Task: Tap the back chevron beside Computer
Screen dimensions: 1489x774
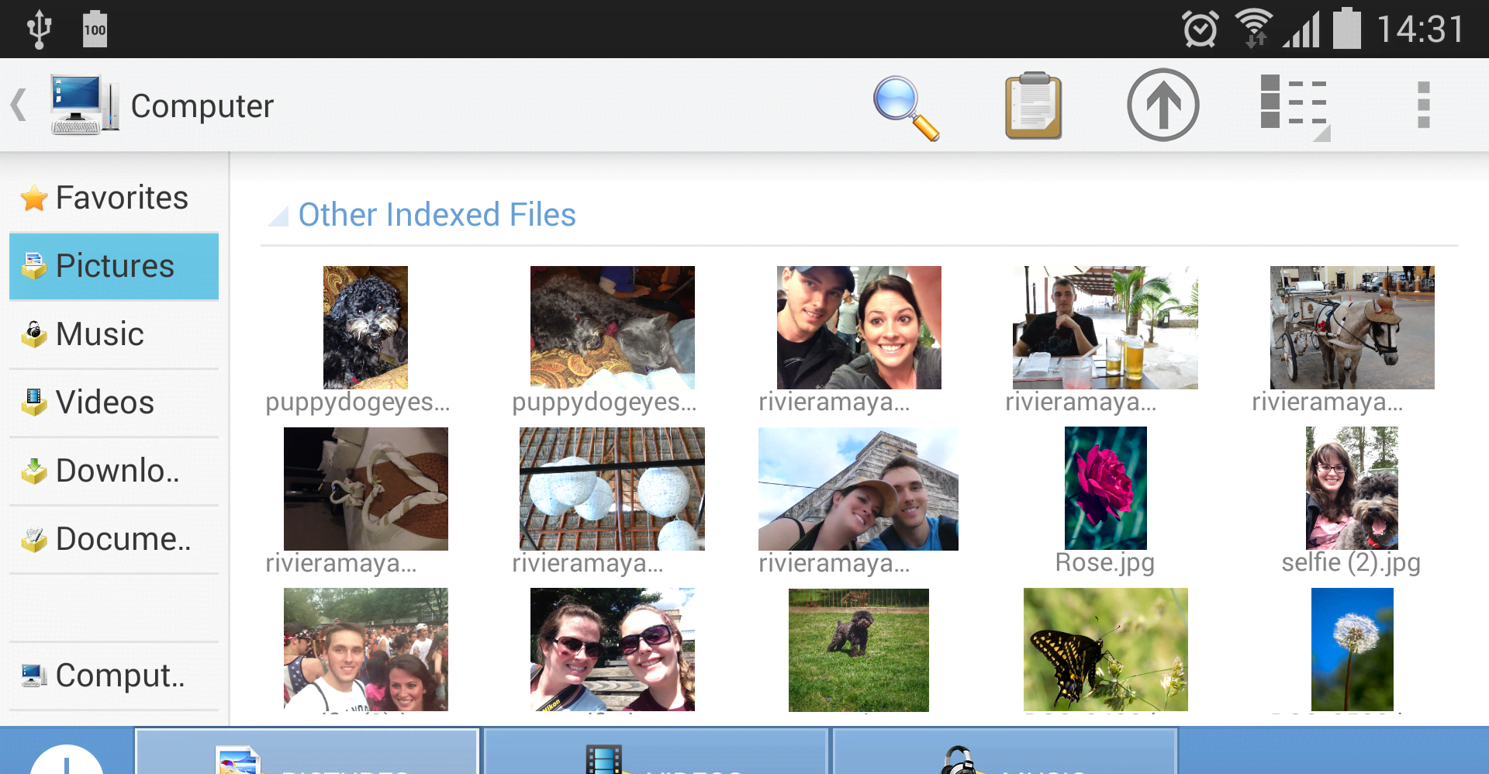Action: point(19,105)
